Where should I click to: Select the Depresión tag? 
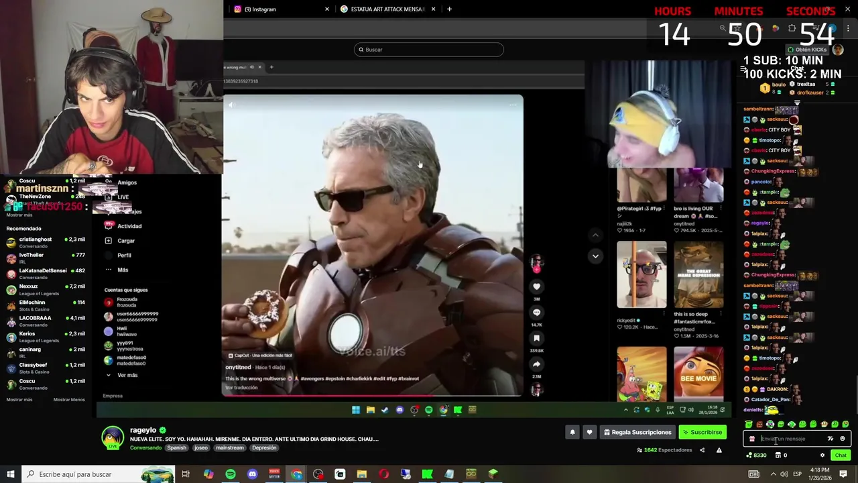tap(264, 448)
